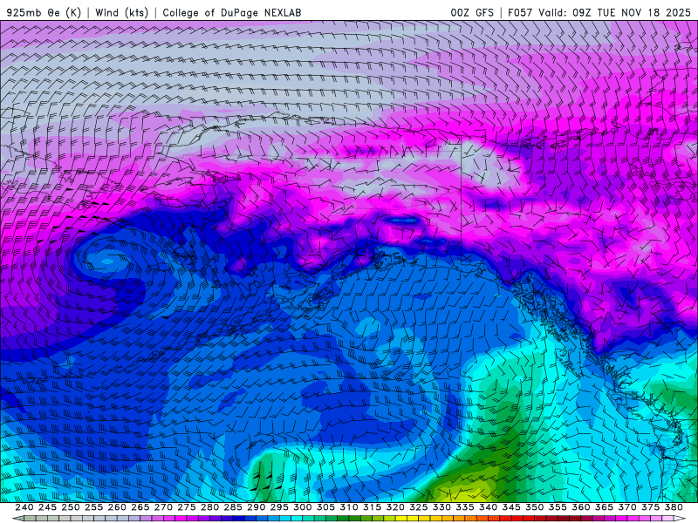Click the left arrow end of color bar

pos(17,519)
